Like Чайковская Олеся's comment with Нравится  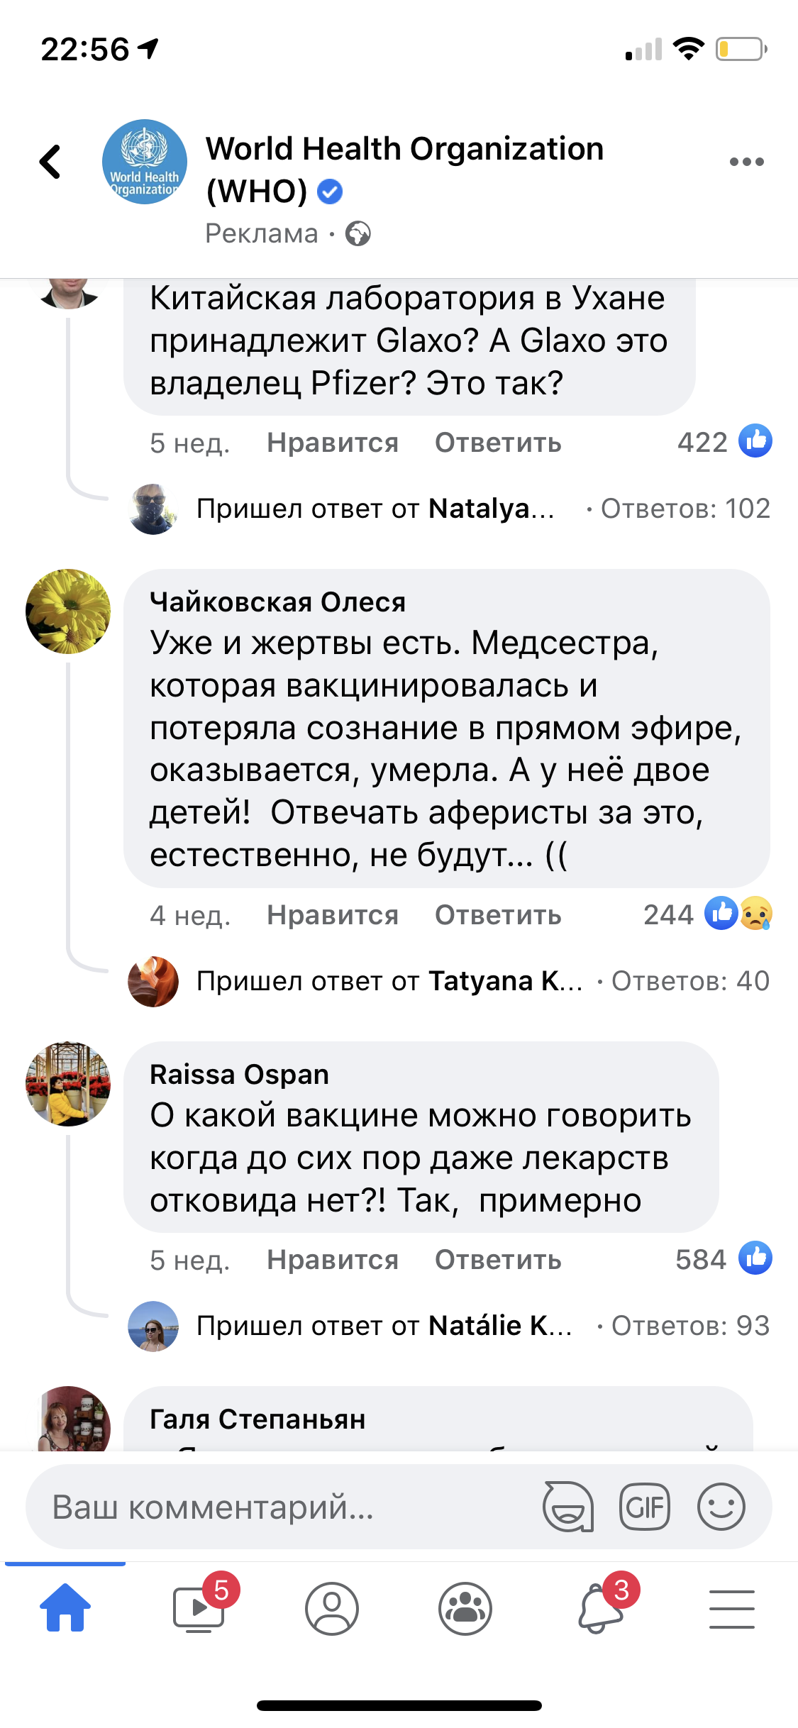pos(333,915)
